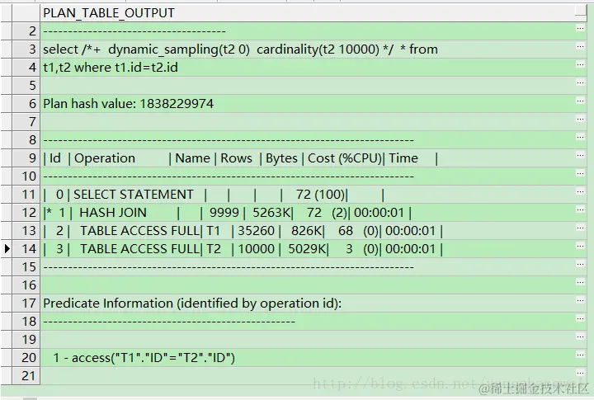Open ellipsis button on row 9 header line
This screenshot has height=400, width=594.
pyautogui.click(x=580, y=156)
